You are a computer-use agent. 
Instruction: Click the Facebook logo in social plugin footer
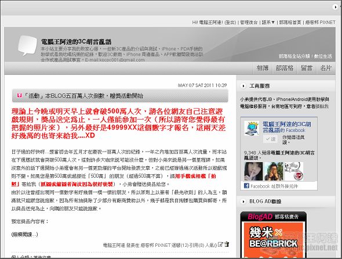tap(246, 186)
